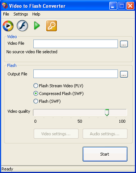Select Compressed Flash (SWF) option
Screen dimensions: 136x173
tap(59, 94)
